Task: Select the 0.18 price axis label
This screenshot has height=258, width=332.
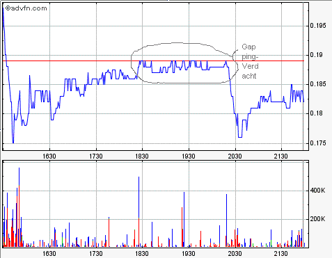Action: click(316, 113)
